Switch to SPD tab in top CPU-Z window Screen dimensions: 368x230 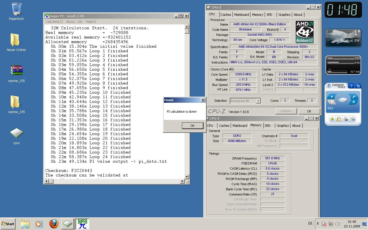[269, 15]
